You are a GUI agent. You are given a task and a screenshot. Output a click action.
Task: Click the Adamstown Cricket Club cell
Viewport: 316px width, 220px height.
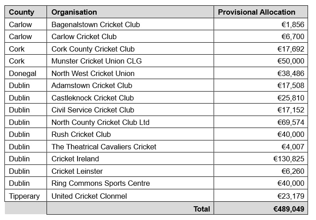pyautogui.click(x=91, y=85)
